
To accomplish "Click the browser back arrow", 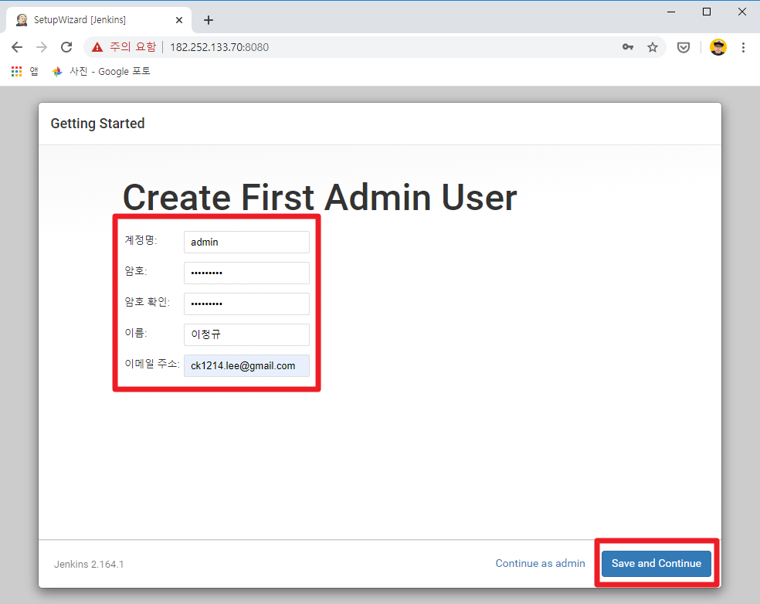I will [16, 46].
